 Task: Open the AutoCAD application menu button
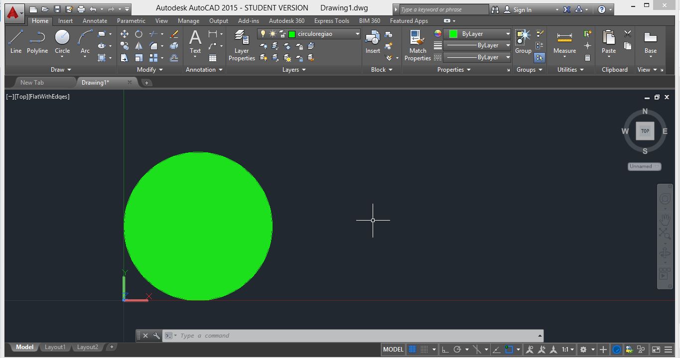click(14, 12)
